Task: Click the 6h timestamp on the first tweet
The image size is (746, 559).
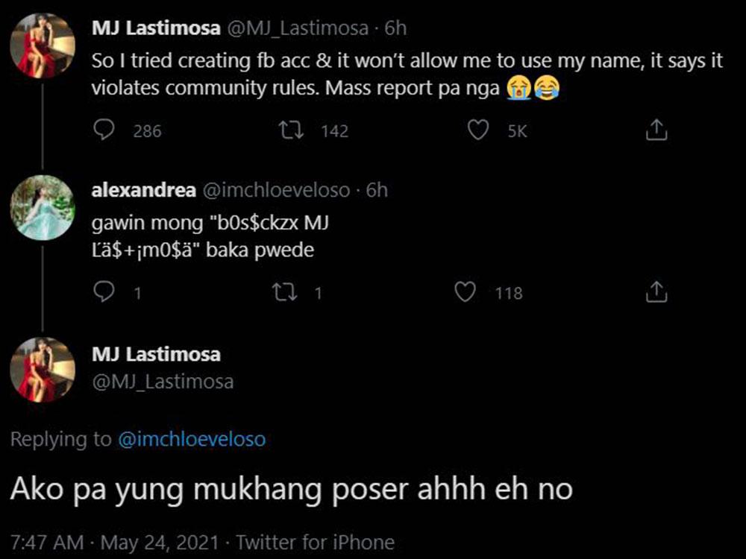Action: [x=395, y=28]
